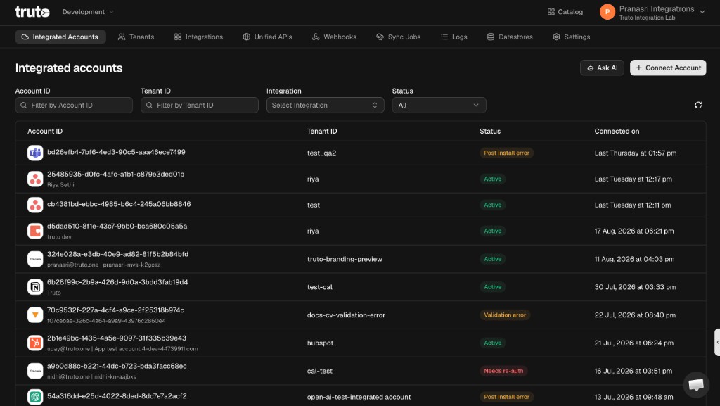Open the Catalog page
Viewport: 720px width, 406px height.
(565, 12)
